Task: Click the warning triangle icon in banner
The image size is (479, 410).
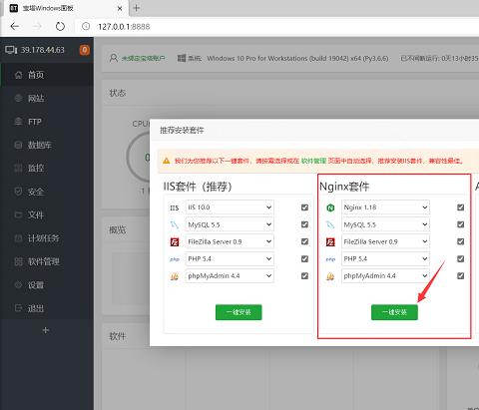Action: pyautogui.click(x=167, y=161)
